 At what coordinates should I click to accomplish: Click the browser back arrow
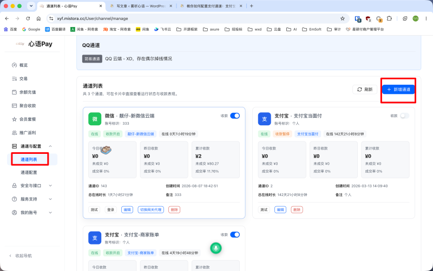point(7,18)
